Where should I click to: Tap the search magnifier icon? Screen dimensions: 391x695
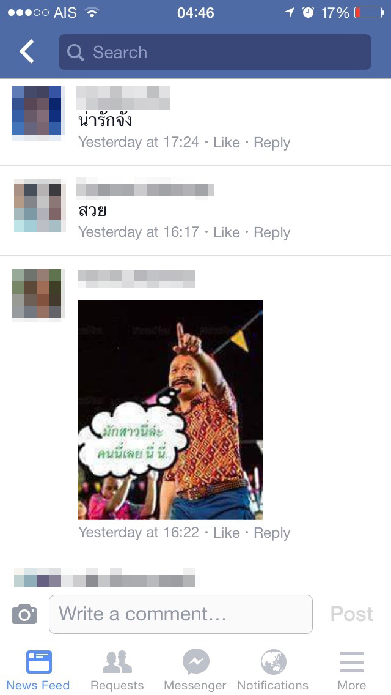point(75,52)
